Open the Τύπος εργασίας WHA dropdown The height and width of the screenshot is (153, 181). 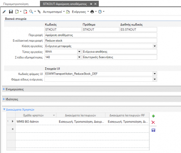pyautogui.click(x=79, y=52)
